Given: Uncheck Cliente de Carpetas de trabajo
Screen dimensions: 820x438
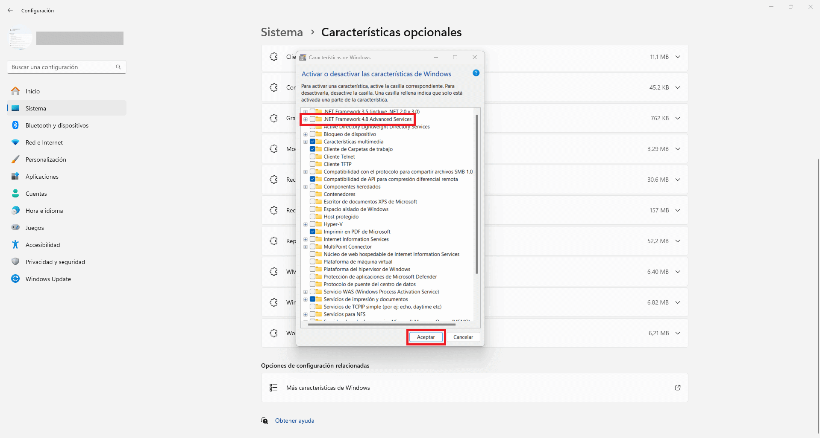Looking at the screenshot, I should (x=313, y=149).
